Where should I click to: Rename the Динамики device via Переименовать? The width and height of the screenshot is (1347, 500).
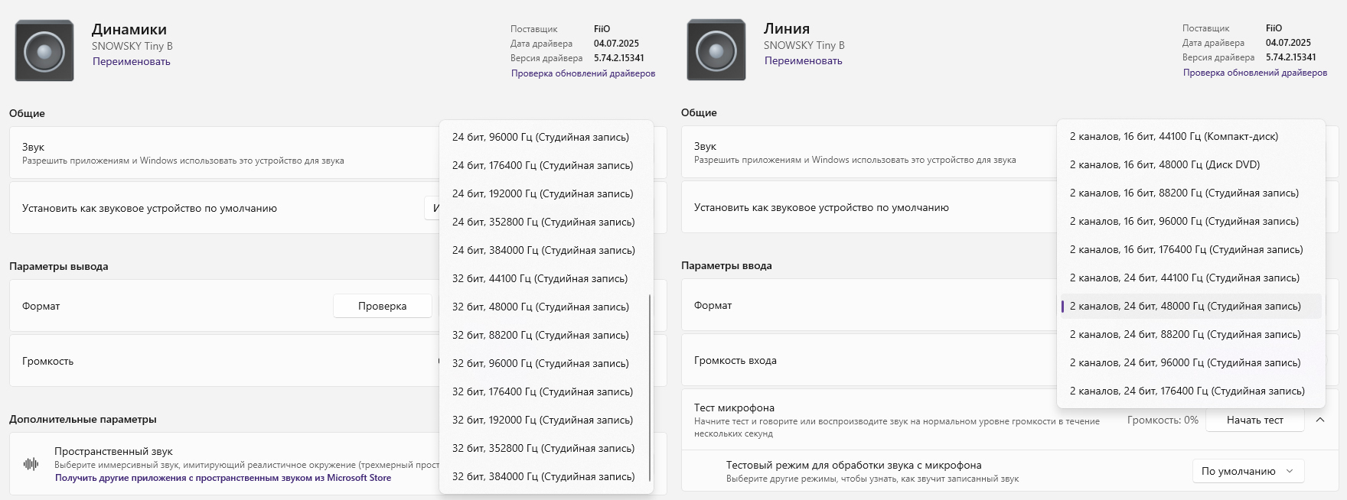click(x=131, y=61)
